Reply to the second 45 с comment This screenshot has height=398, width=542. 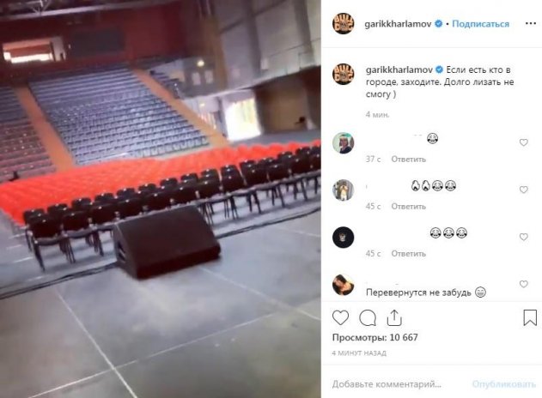point(408,253)
